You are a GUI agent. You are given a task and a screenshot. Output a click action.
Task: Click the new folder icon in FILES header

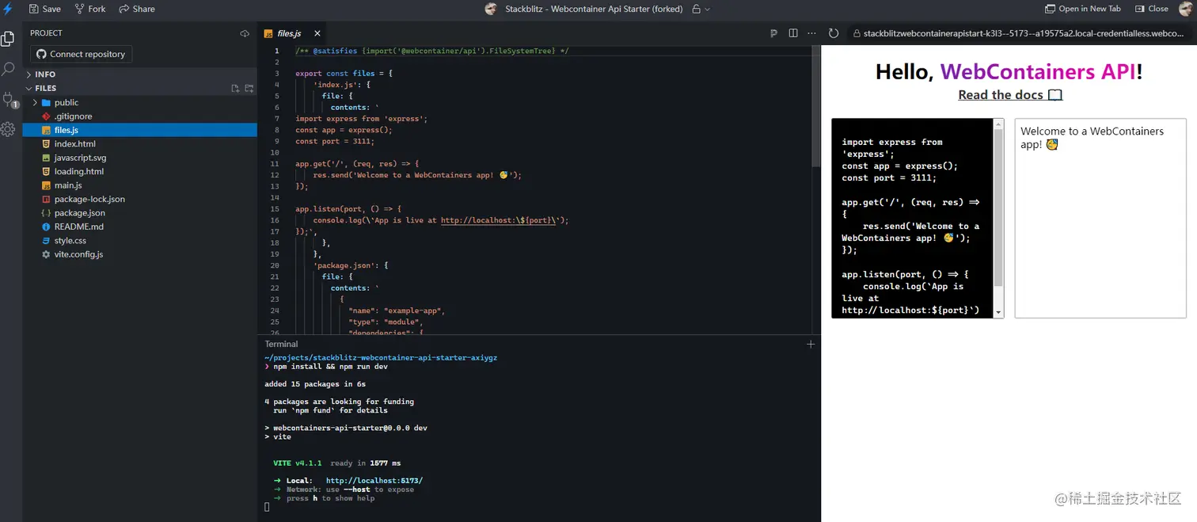[x=249, y=88]
